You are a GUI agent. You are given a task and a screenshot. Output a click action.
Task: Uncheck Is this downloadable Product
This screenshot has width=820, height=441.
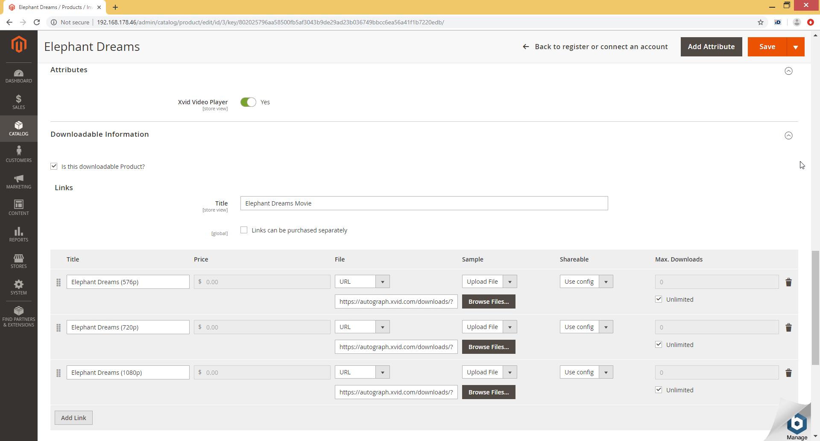[x=54, y=166]
